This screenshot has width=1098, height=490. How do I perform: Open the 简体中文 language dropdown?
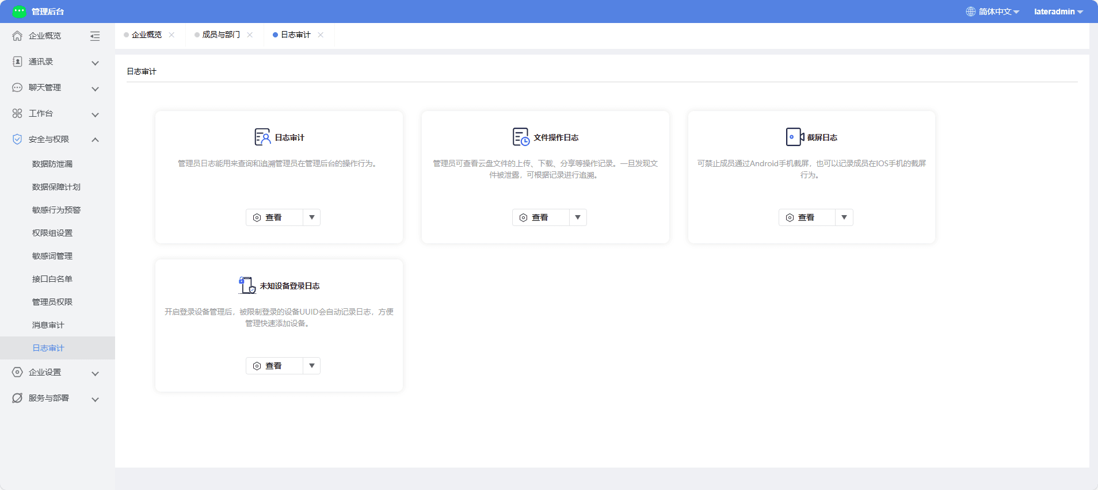(x=993, y=12)
